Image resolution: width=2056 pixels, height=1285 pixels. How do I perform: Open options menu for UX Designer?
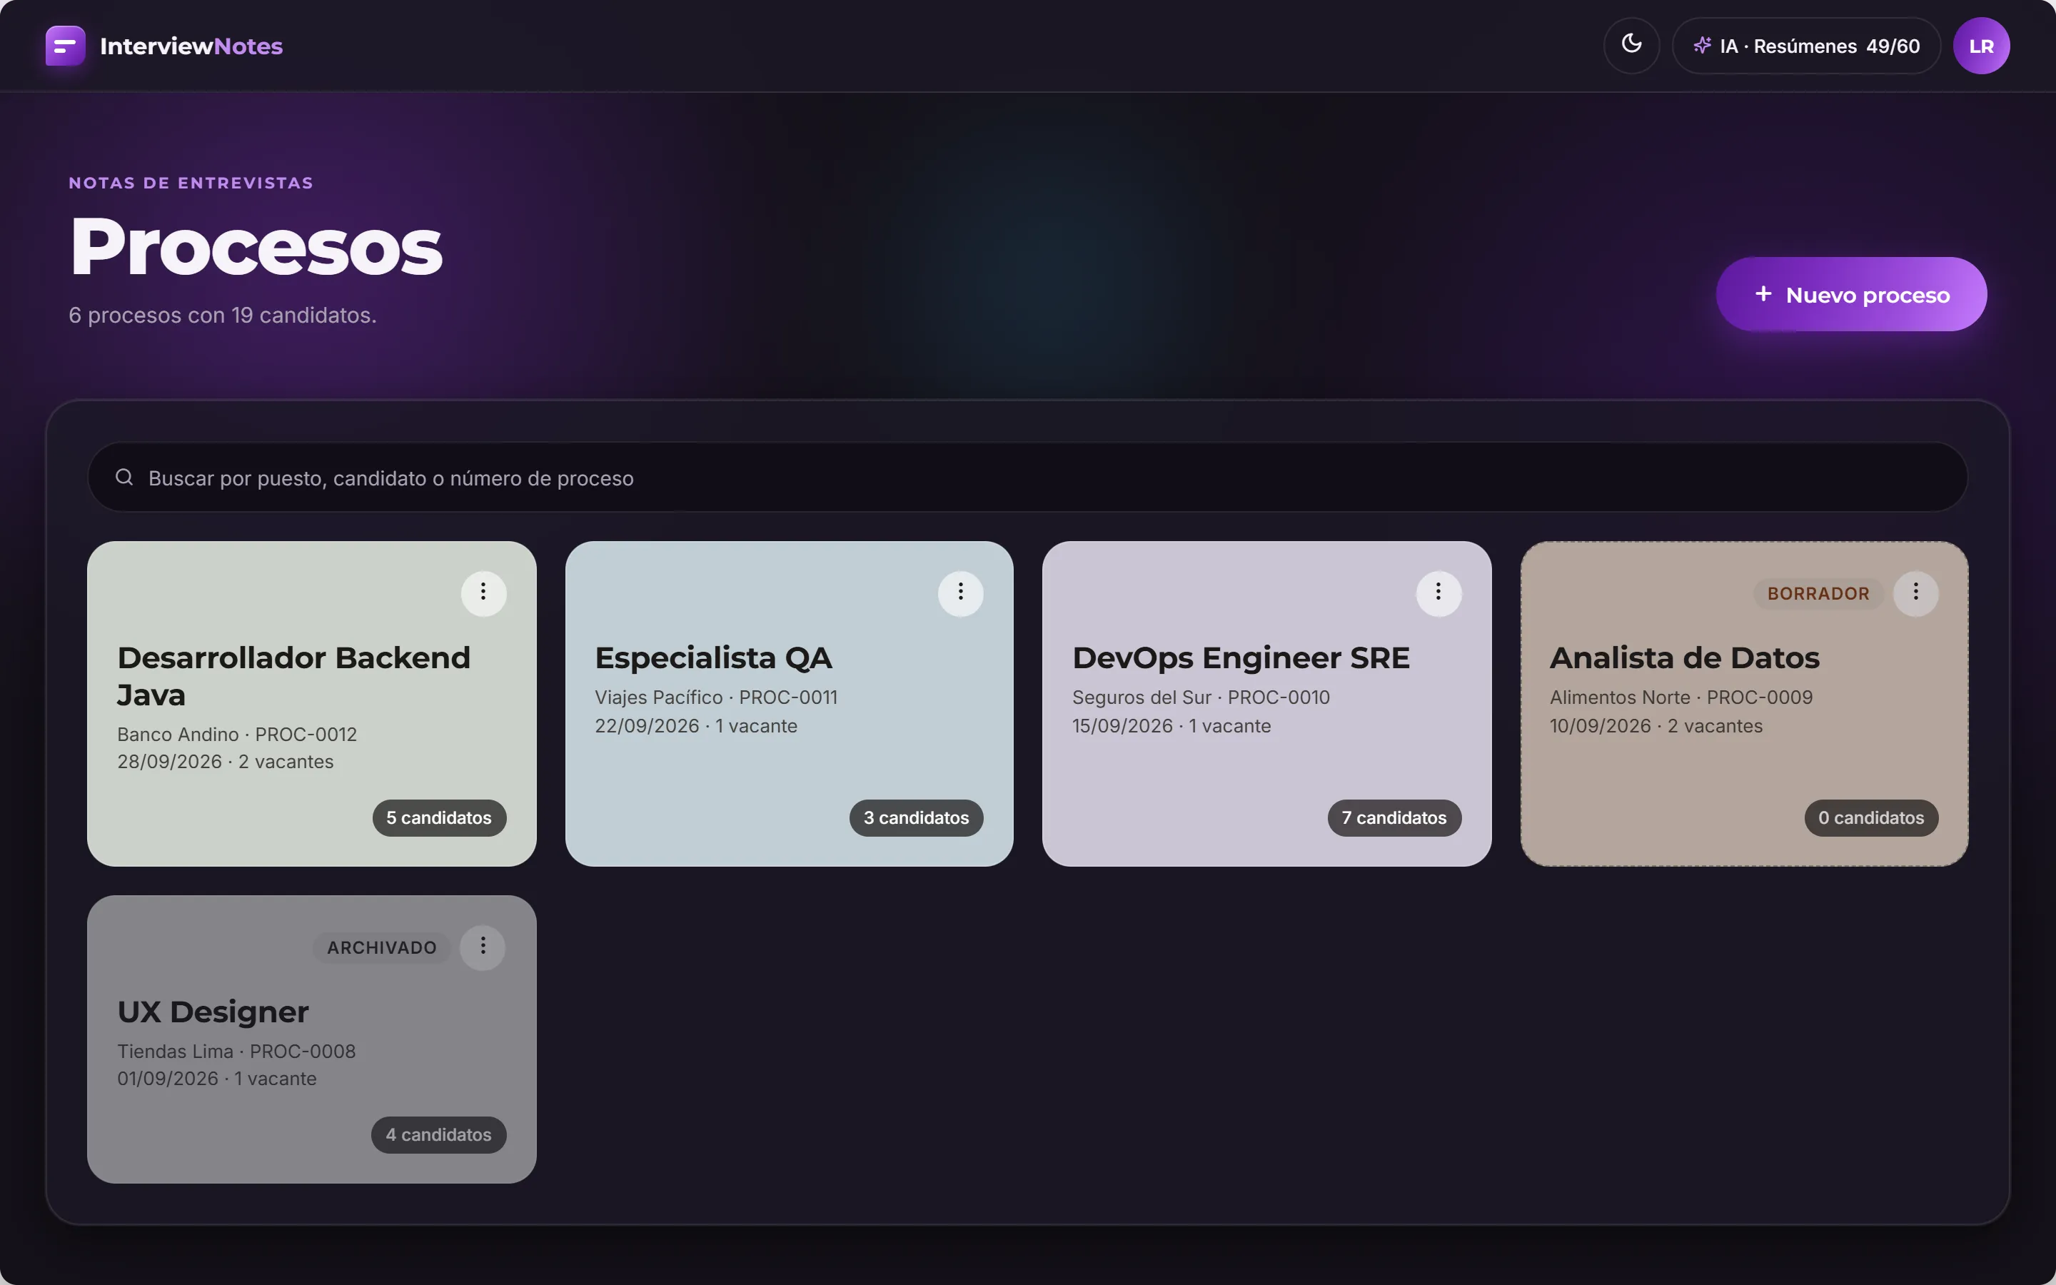pos(483,947)
